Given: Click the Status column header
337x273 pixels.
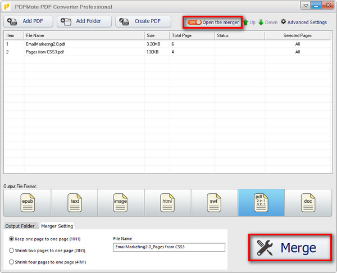Looking at the screenshot, I should [240, 35].
